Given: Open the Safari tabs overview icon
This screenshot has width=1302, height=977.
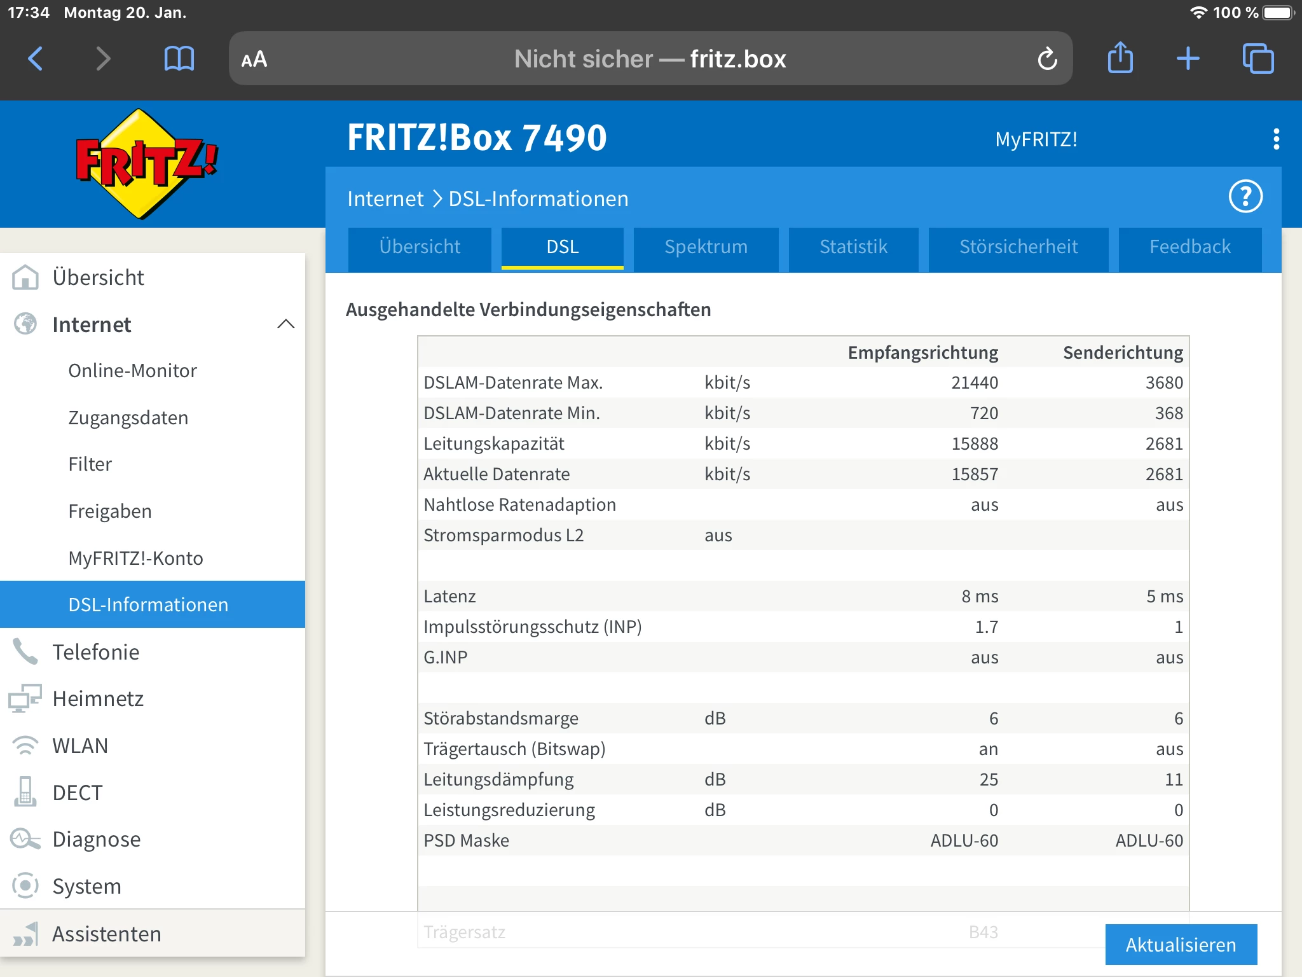Looking at the screenshot, I should point(1257,59).
